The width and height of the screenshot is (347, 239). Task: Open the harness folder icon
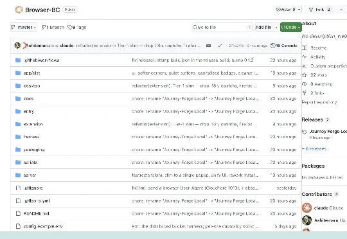point(18,137)
